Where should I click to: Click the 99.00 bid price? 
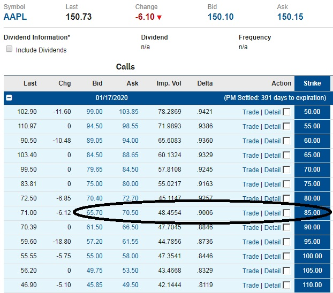point(94,112)
